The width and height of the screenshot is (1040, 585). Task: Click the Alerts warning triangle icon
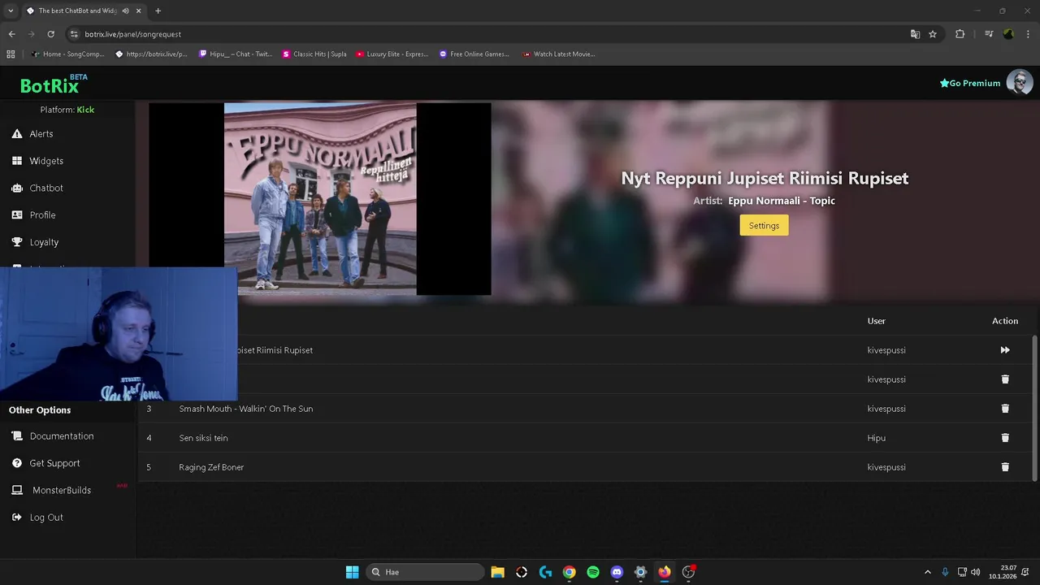[x=17, y=134]
